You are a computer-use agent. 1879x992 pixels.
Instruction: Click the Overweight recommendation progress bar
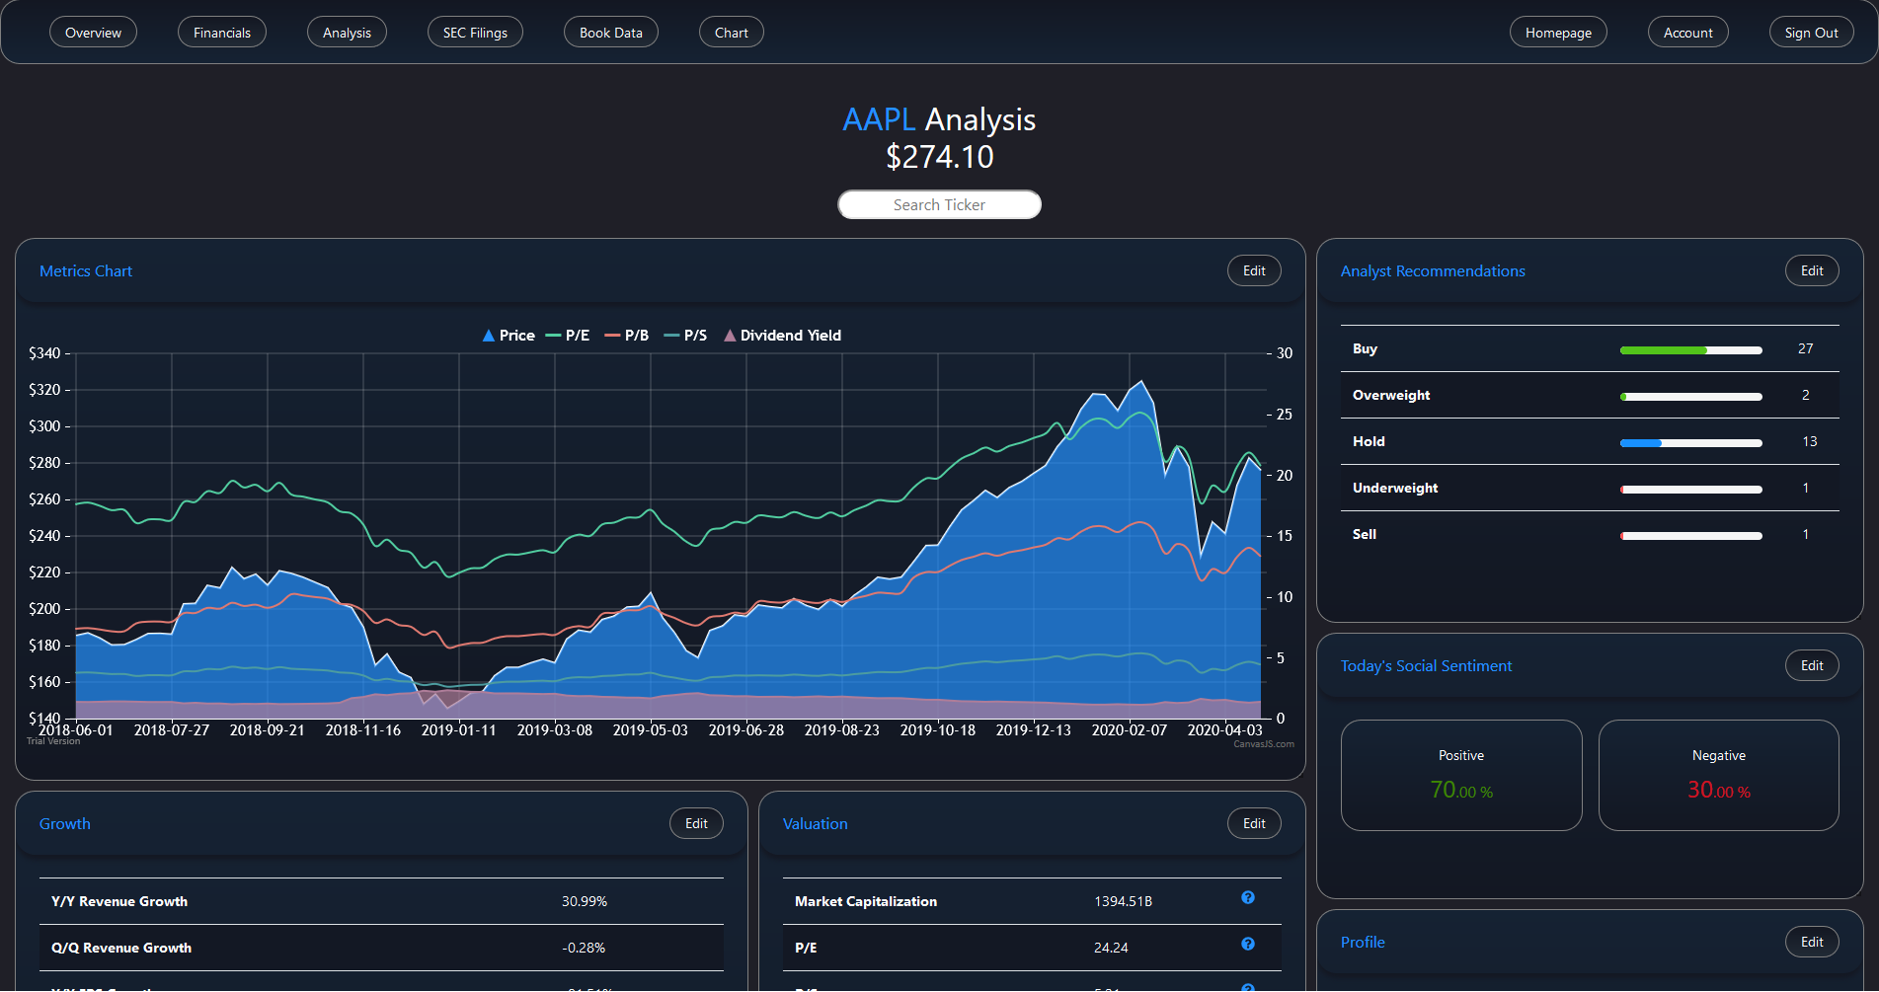pos(1691,397)
